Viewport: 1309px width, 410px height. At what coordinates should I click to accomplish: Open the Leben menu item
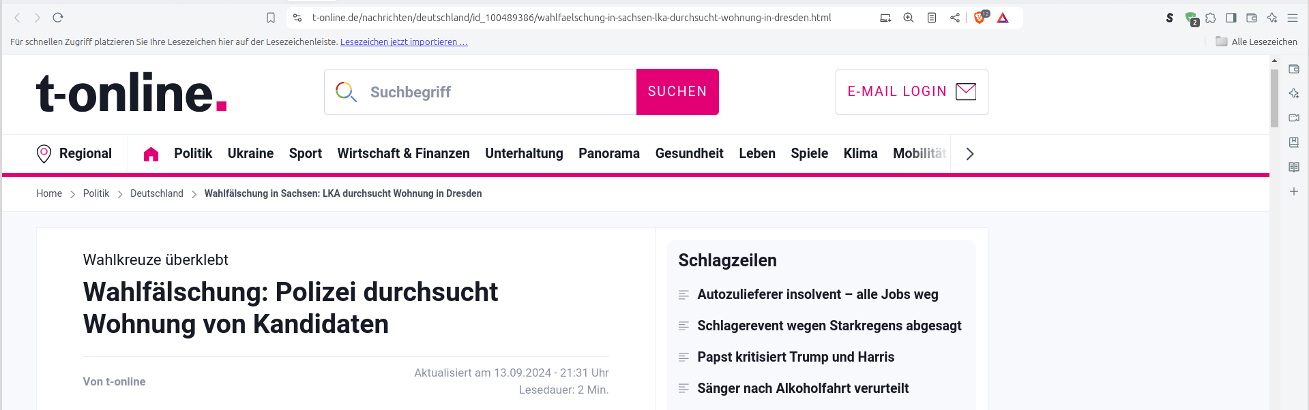pyautogui.click(x=757, y=154)
